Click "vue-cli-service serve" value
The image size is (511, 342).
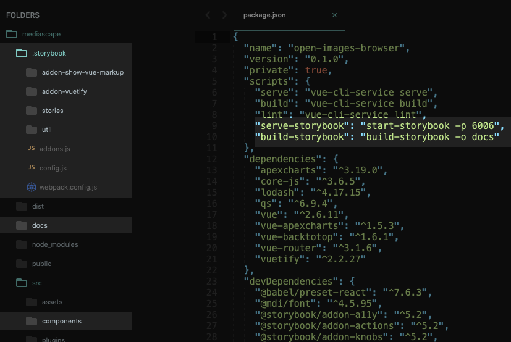click(369, 93)
